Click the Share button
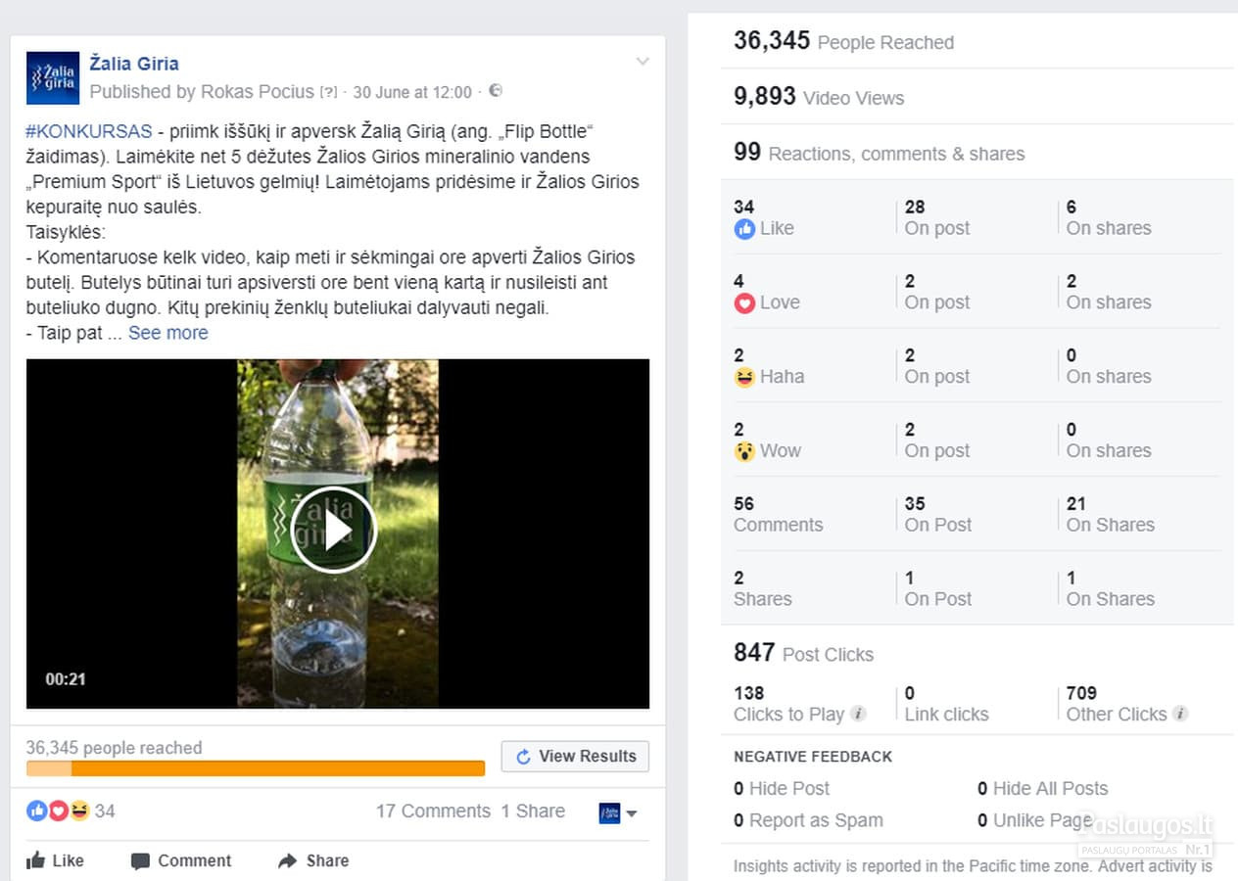Viewport: 1238px width, 881px height. coord(313,860)
